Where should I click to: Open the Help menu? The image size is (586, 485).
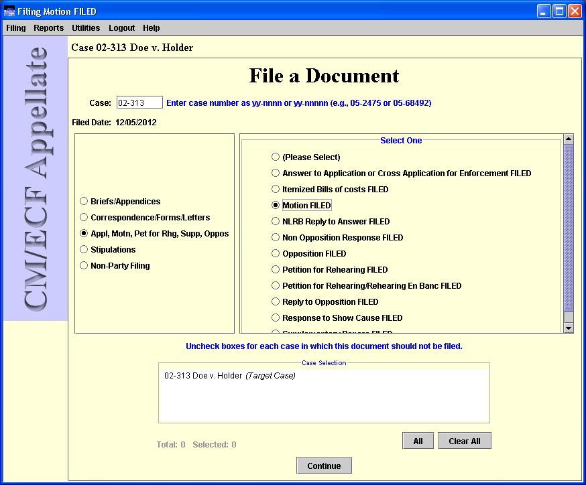pyautogui.click(x=152, y=28)
